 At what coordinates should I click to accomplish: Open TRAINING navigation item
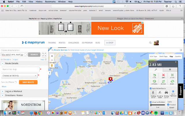[x=52, y=43]
